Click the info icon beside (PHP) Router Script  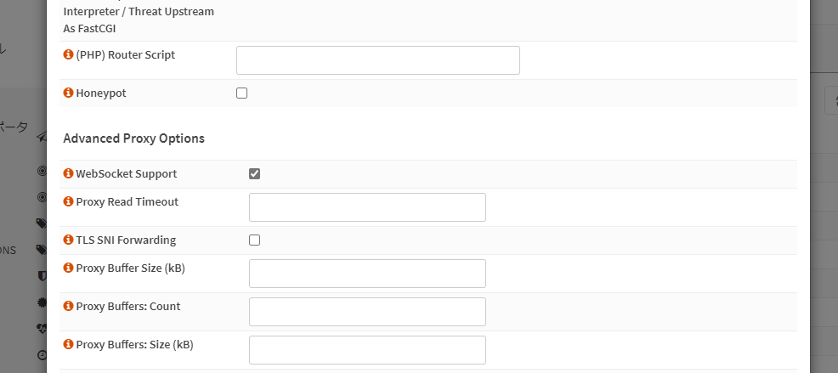tap(68, 54)
